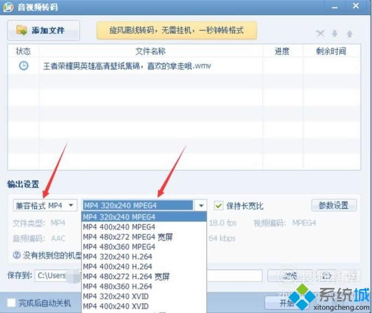Choose MP4 400x240 XVID option

144,306
